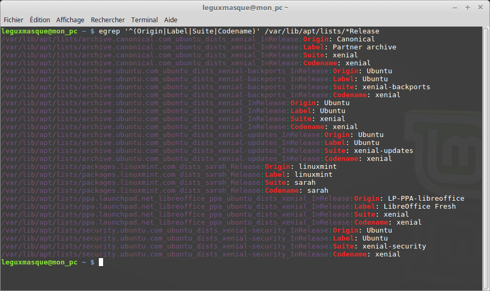Click the empty prompt with cursor block
Image resolution: width=490 pixels, height=291 pixels.
(x=52, y=262)
